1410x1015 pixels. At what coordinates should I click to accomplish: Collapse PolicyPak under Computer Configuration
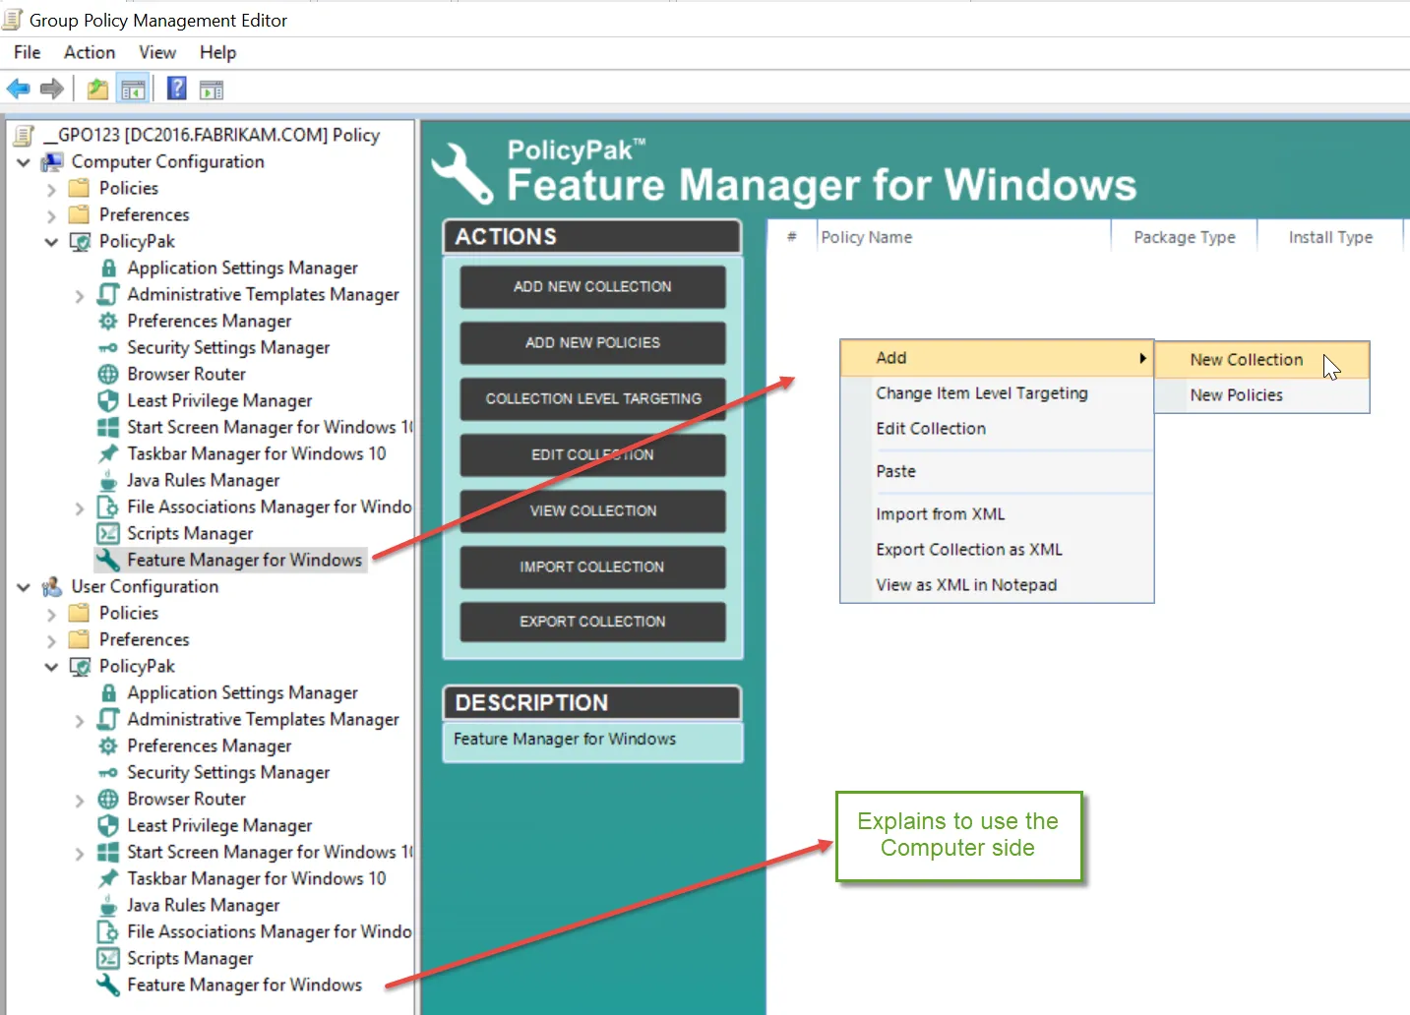[51, 242]
